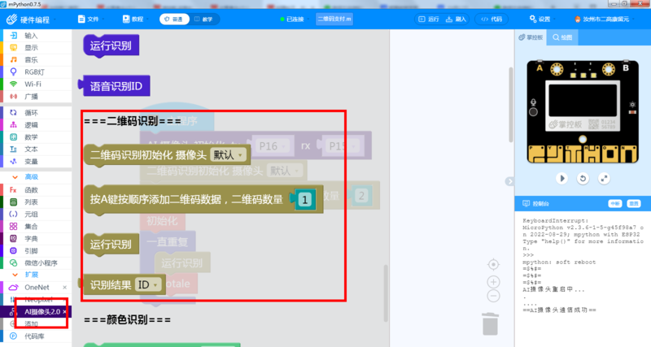This screenshot has height=347, width=651.
Task: Click the 运行 (run) button
Action: pyautogui.click(x=432, y=19)
